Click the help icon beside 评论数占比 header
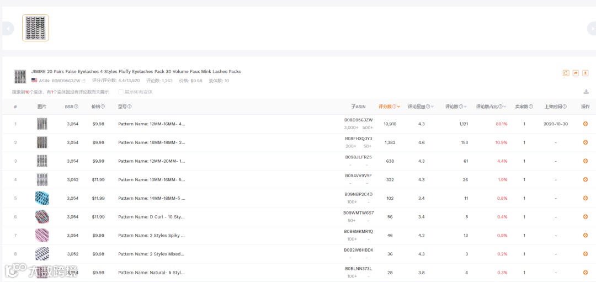The height and width of the screenshot is (282, 596). (x=500, y=107)
